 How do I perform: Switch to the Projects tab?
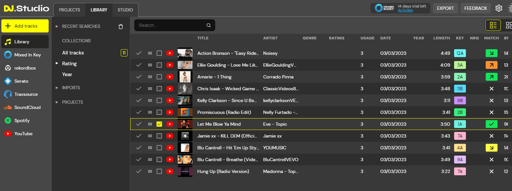click(70, 10)
